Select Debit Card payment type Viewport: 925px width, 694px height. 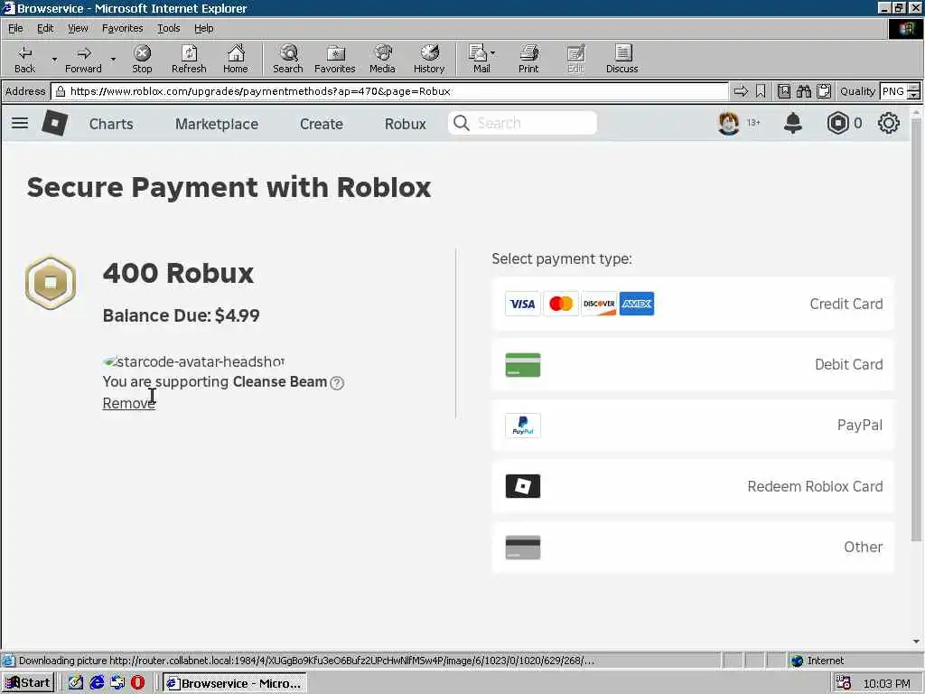click(x=693, y=365)
